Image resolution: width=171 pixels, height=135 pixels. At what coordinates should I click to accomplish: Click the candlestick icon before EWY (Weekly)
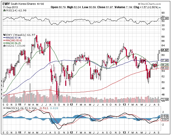5,35
